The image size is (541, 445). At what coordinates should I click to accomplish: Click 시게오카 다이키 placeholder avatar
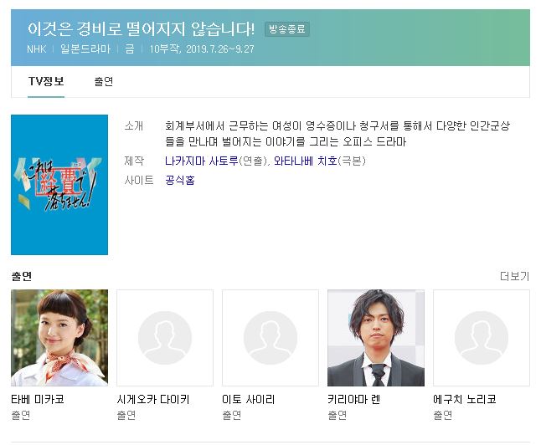pos(165,338)
